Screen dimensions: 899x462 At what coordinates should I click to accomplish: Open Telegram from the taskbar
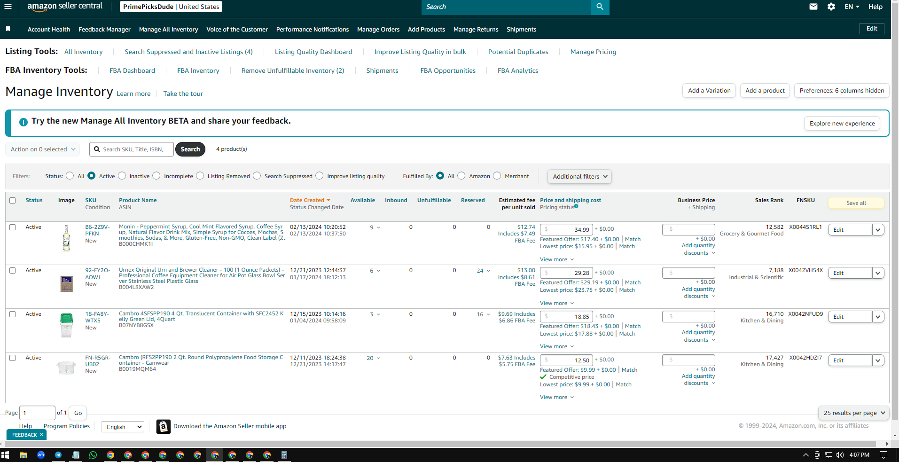coord(58,455)
